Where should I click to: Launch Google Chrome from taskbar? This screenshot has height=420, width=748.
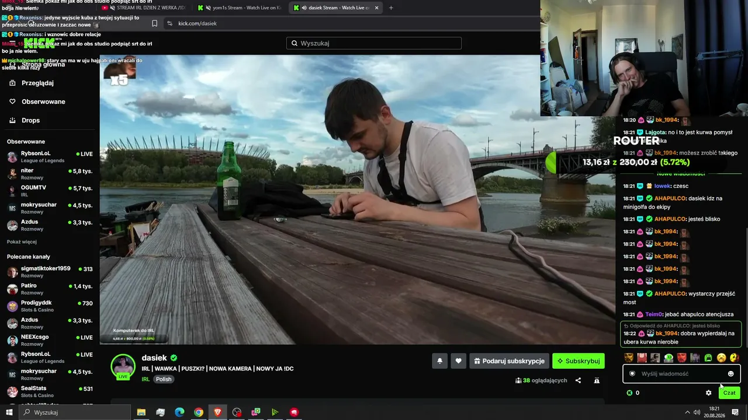coord(199,412)
